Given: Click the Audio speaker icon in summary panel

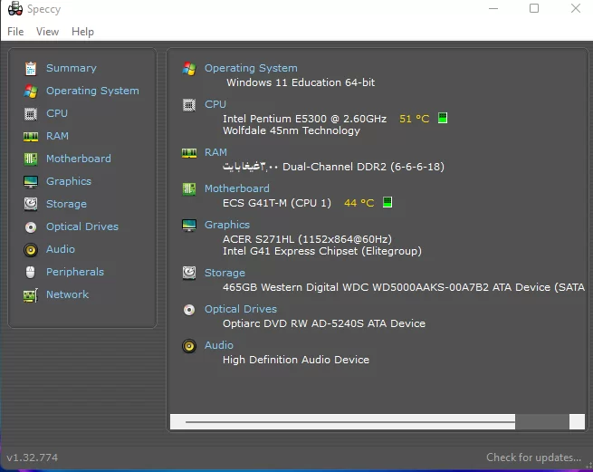Looking at the screenshot, I should point(189,346).
